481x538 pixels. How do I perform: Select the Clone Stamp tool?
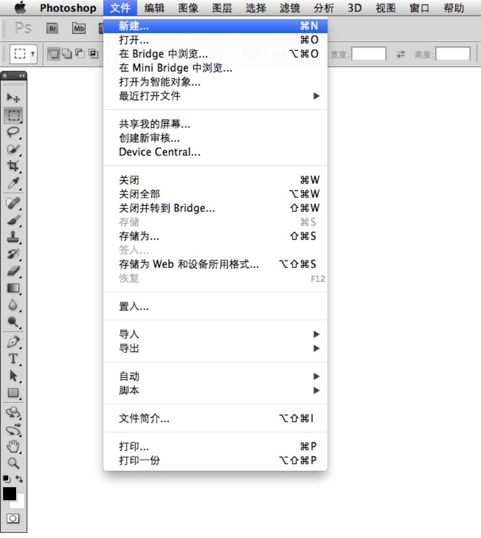click(x=13, y=237)
